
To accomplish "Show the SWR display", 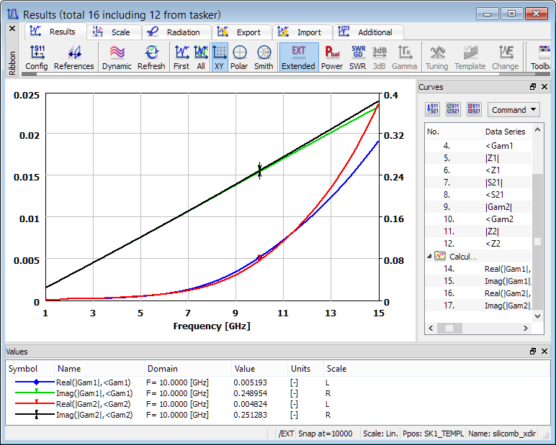I will (x=358, y=57).
